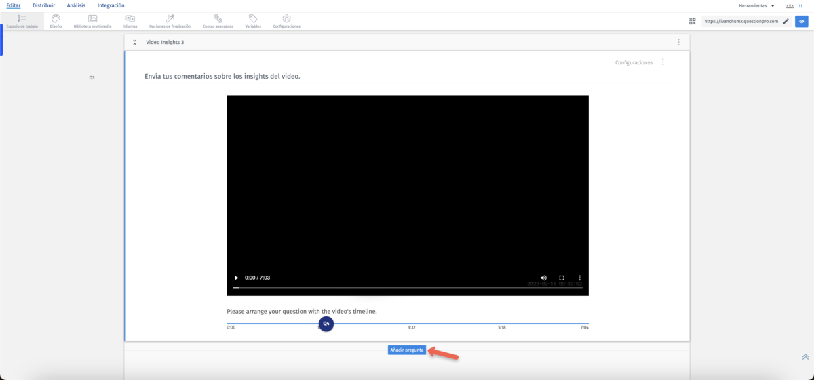Image resolution: width=814 pixels, height=380 pixels.
Task: Click the Añadir pregunta button
Action: (407, 350)
